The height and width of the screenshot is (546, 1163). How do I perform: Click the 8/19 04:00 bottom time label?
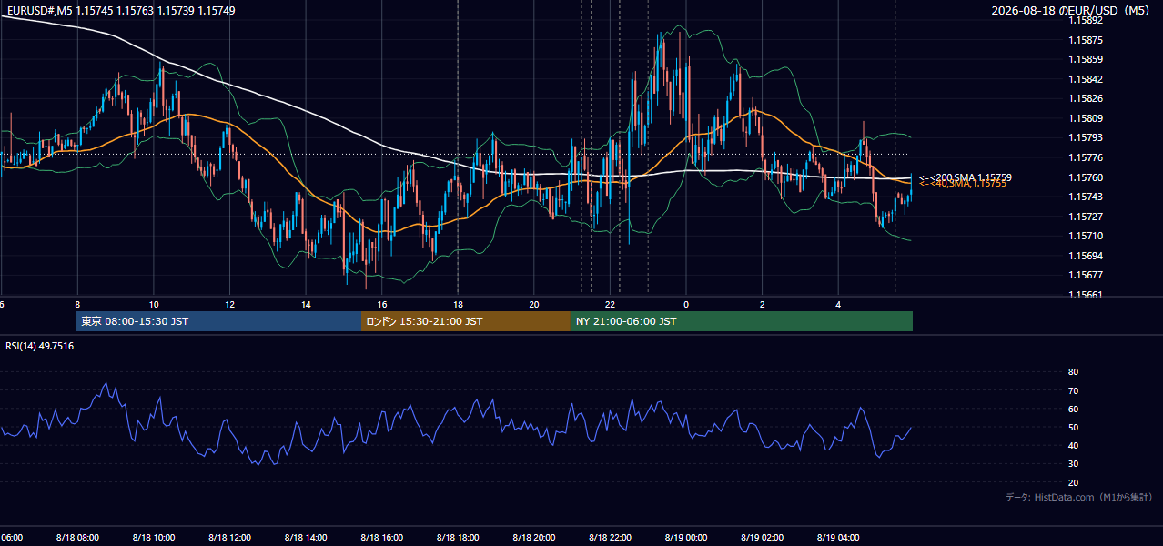click(838, 538)
